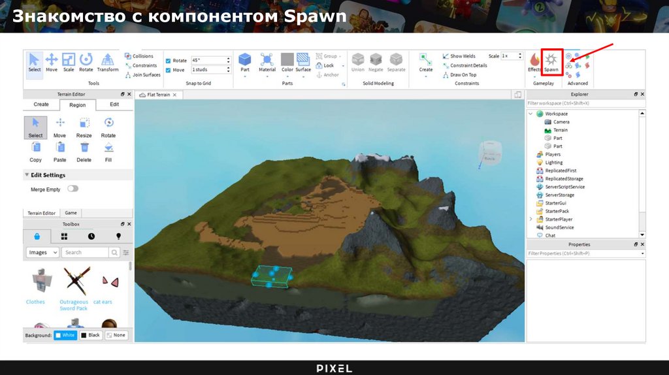Select the Outrageous Sword Pack asset
This screenshot has width=669, height=375.
tap(74, 288)
